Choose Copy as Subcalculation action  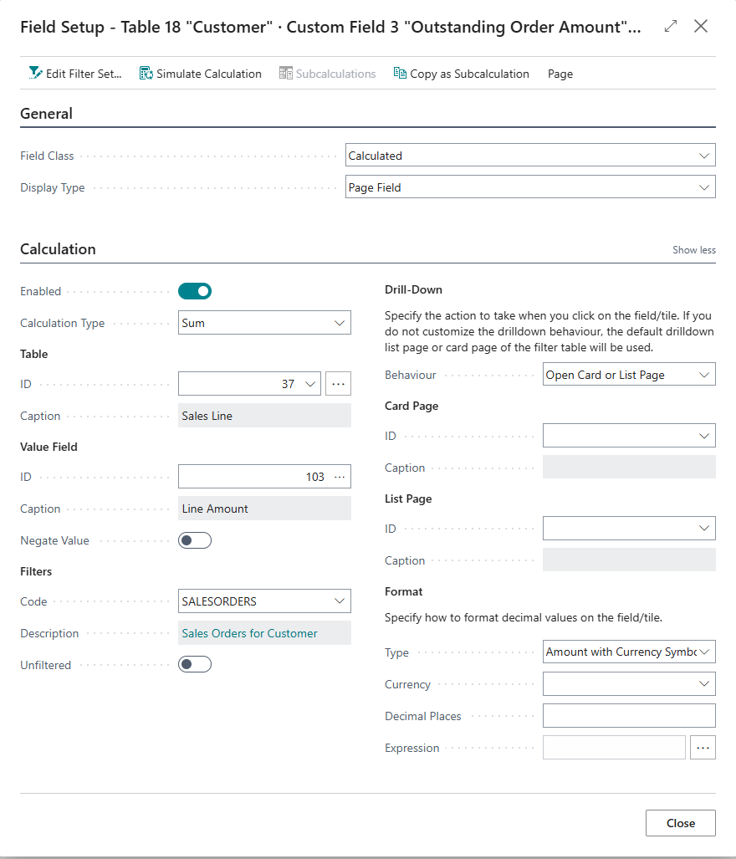461,74
